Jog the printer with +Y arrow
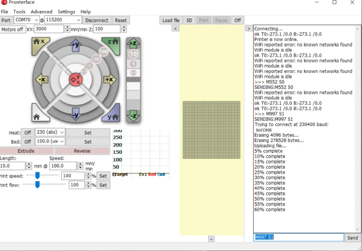This screenshot has height=251, width=362. pyautogui.click(x=76, y=45)
